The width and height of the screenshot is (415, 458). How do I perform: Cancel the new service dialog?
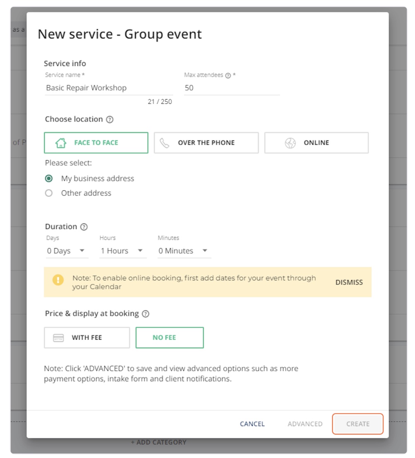click(252, 424)
